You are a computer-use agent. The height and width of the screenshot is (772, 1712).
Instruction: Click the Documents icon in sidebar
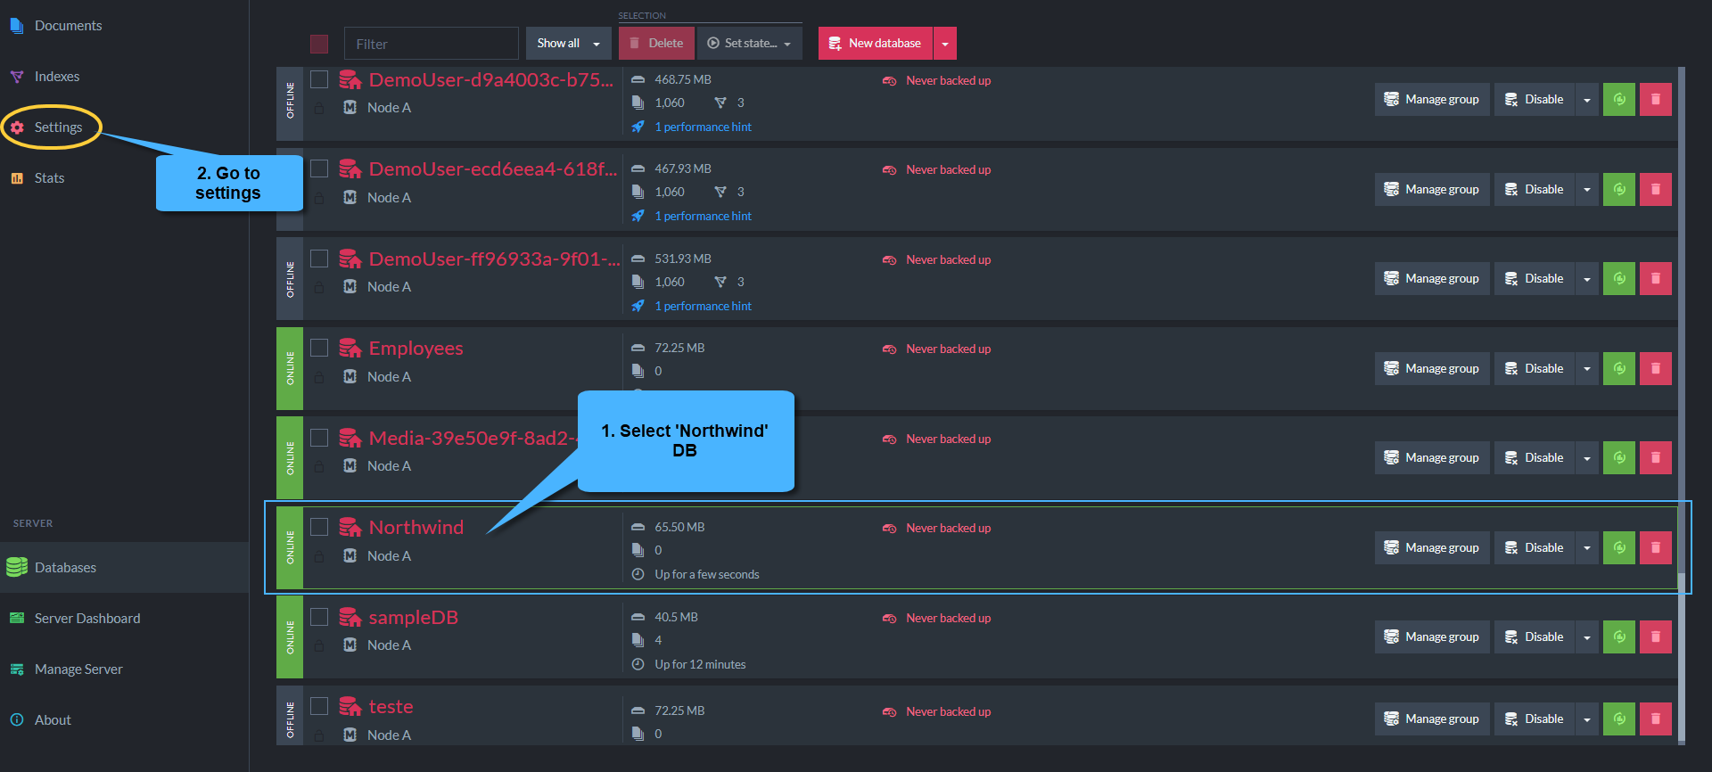pos(17,26)
